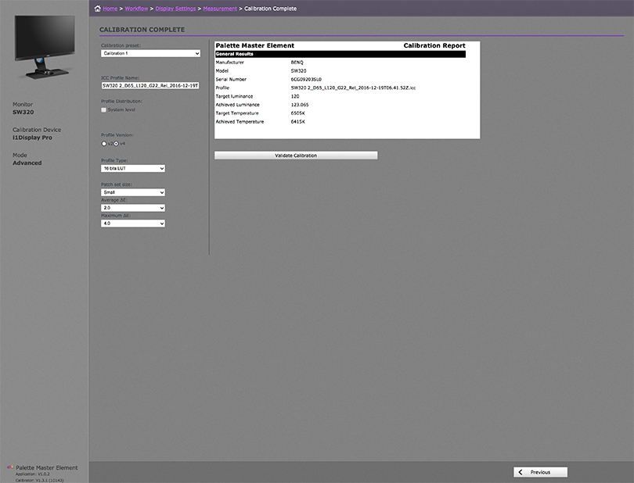This screenshot has width=634, height=483.
Task: Select the v4 profile version radio button
Action: coord(117,144)
